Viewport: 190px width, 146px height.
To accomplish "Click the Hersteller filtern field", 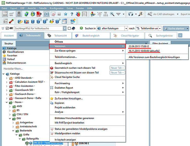I will pos(25,69).
